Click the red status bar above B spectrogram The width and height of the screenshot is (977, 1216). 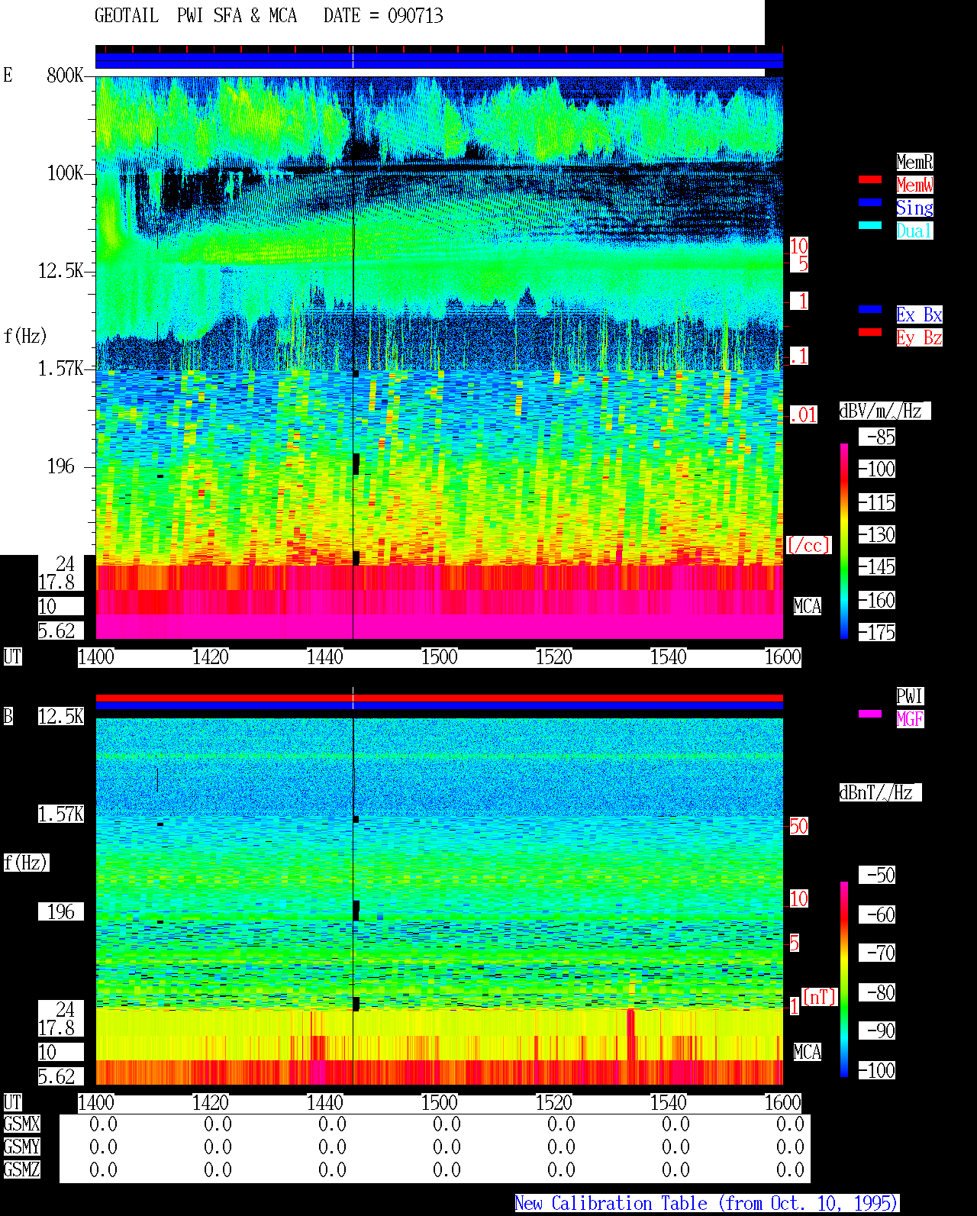click(x=439, y=698)
